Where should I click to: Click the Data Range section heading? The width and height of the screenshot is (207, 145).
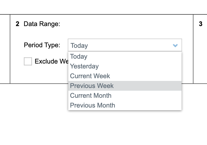[x=42, y=24]
